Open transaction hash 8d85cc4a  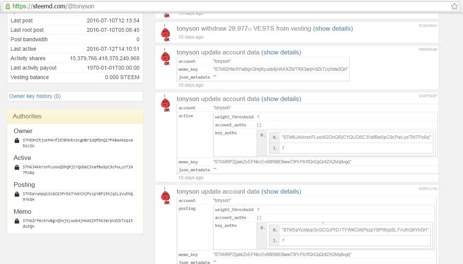click(x=428, y=189)
